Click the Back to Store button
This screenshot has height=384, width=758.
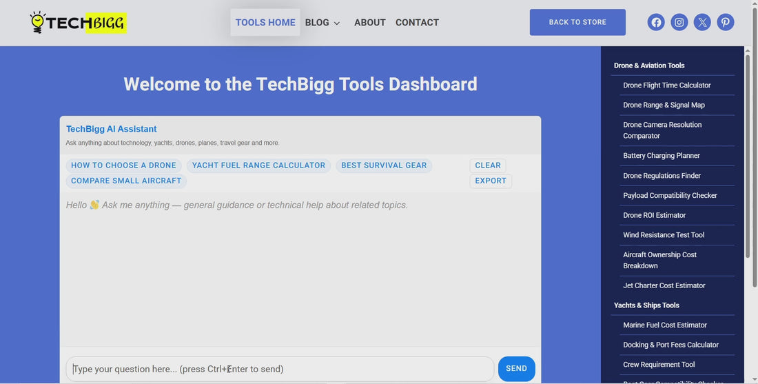tap(577, 22)
